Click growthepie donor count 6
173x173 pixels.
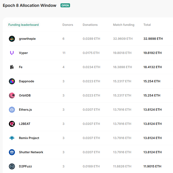coord(63,39)
